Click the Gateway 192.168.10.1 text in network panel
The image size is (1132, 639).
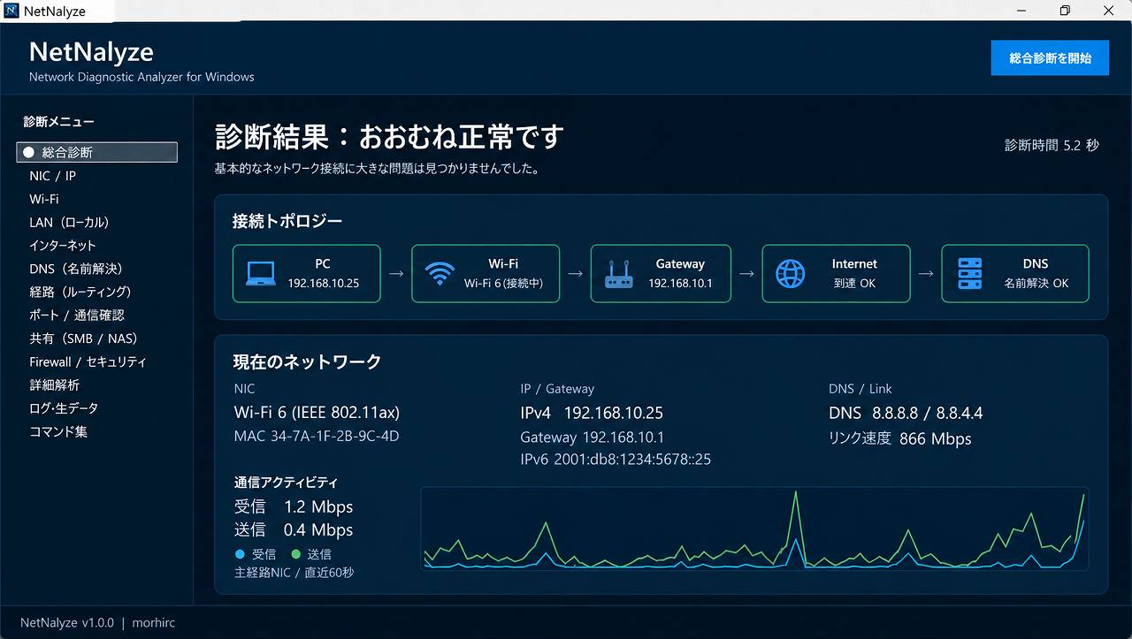tap(593, 437)
